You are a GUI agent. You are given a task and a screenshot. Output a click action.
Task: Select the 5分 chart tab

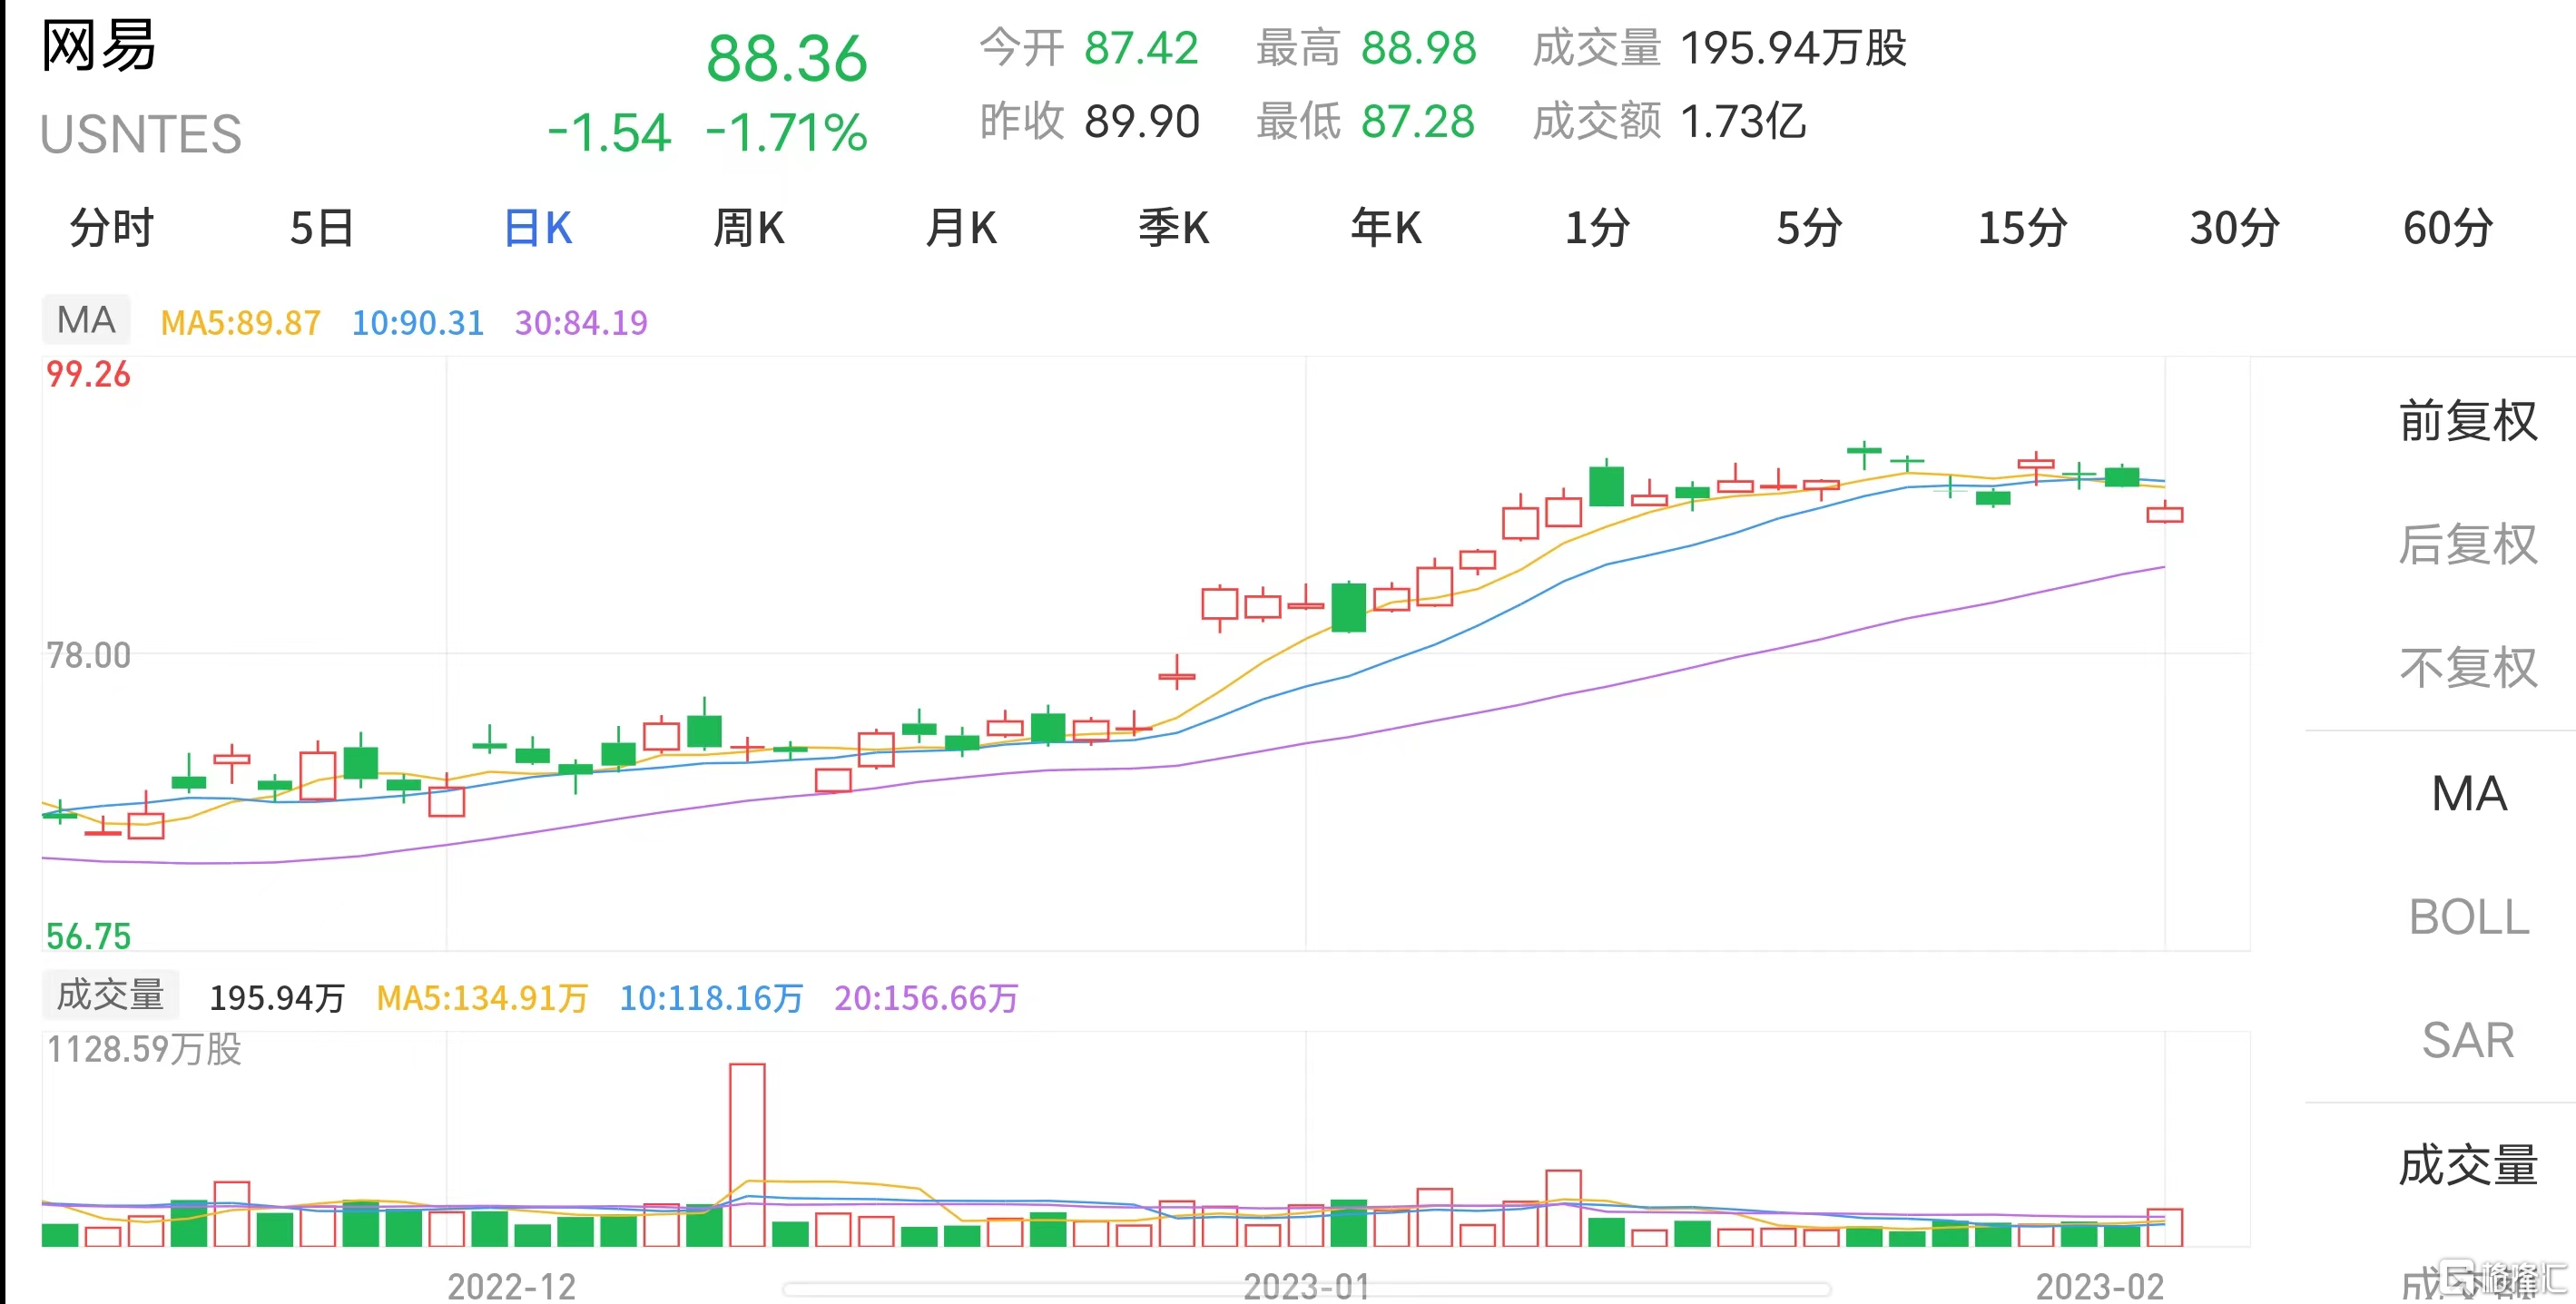1809,228
